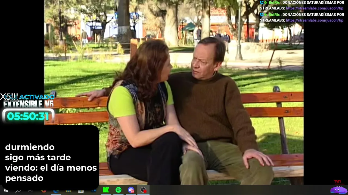Open Microsoft Edge from the taskbar

56,191
